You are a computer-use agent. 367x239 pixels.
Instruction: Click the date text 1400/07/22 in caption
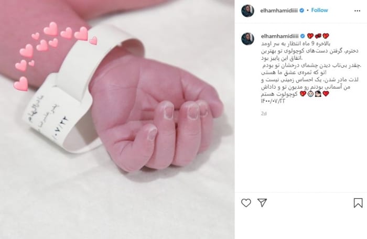[x=273, y=101]
